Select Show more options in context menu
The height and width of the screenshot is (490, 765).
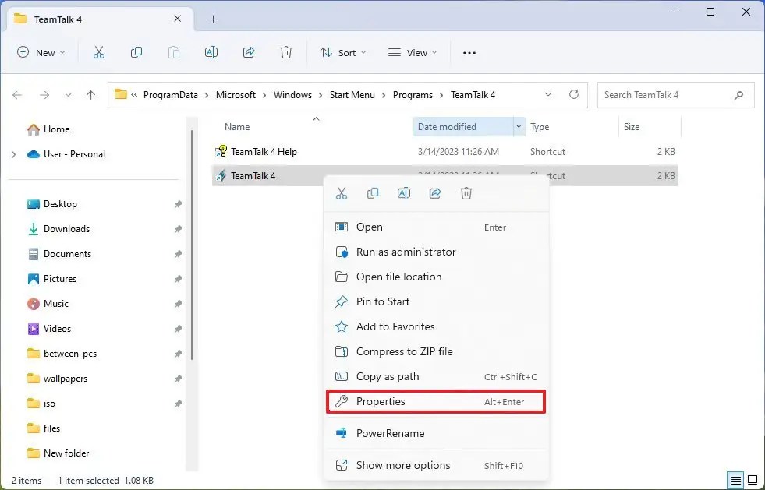point(403,465)
